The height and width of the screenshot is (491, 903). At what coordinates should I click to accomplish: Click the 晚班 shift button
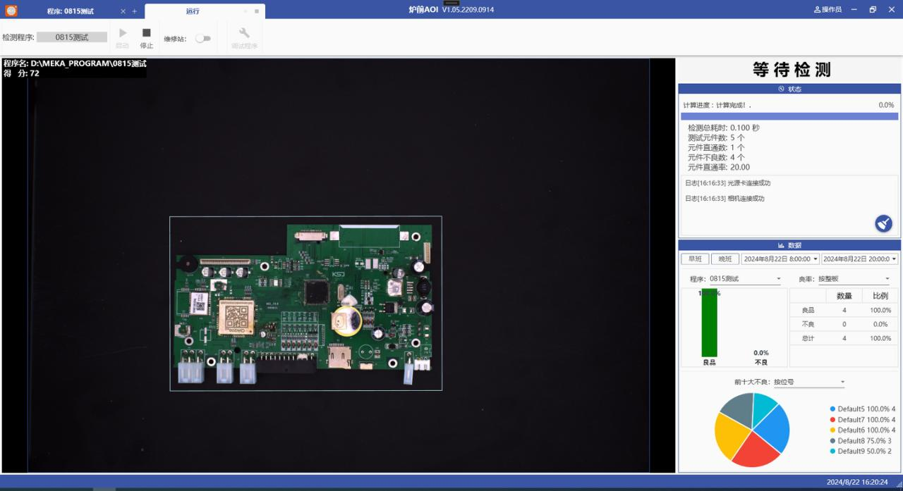725,259
